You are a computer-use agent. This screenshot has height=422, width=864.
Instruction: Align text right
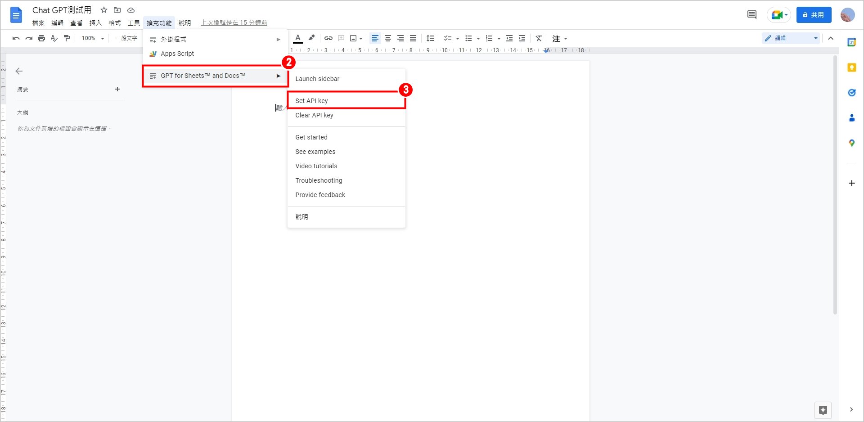pyautogui.click(x=400, y=38)
